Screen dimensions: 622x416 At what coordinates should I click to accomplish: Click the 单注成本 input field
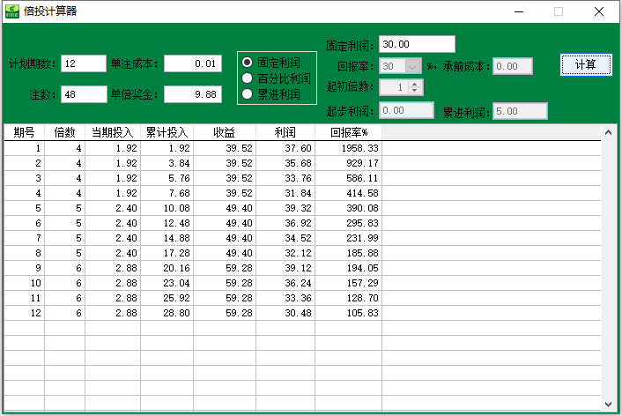pos(192,63)
